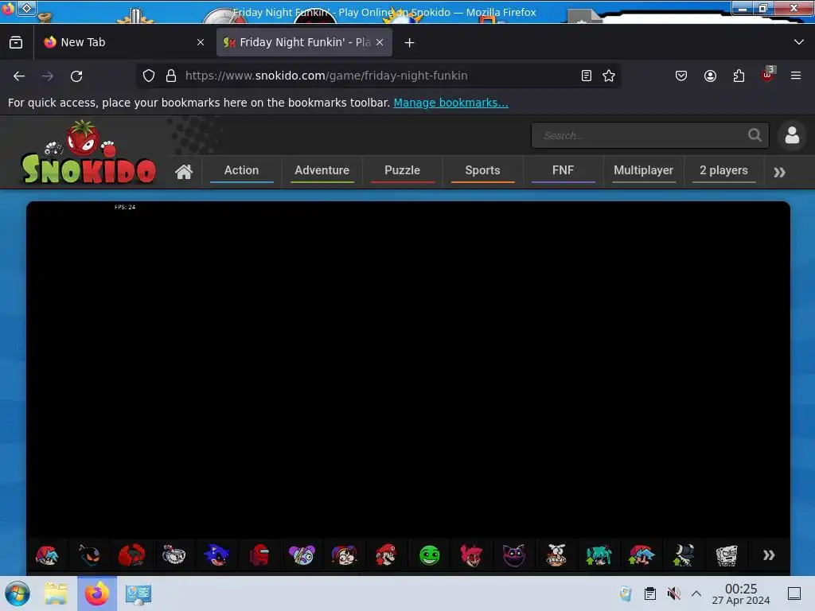
Task: Unmute the volume tray icon
Action: click(674, 593)
